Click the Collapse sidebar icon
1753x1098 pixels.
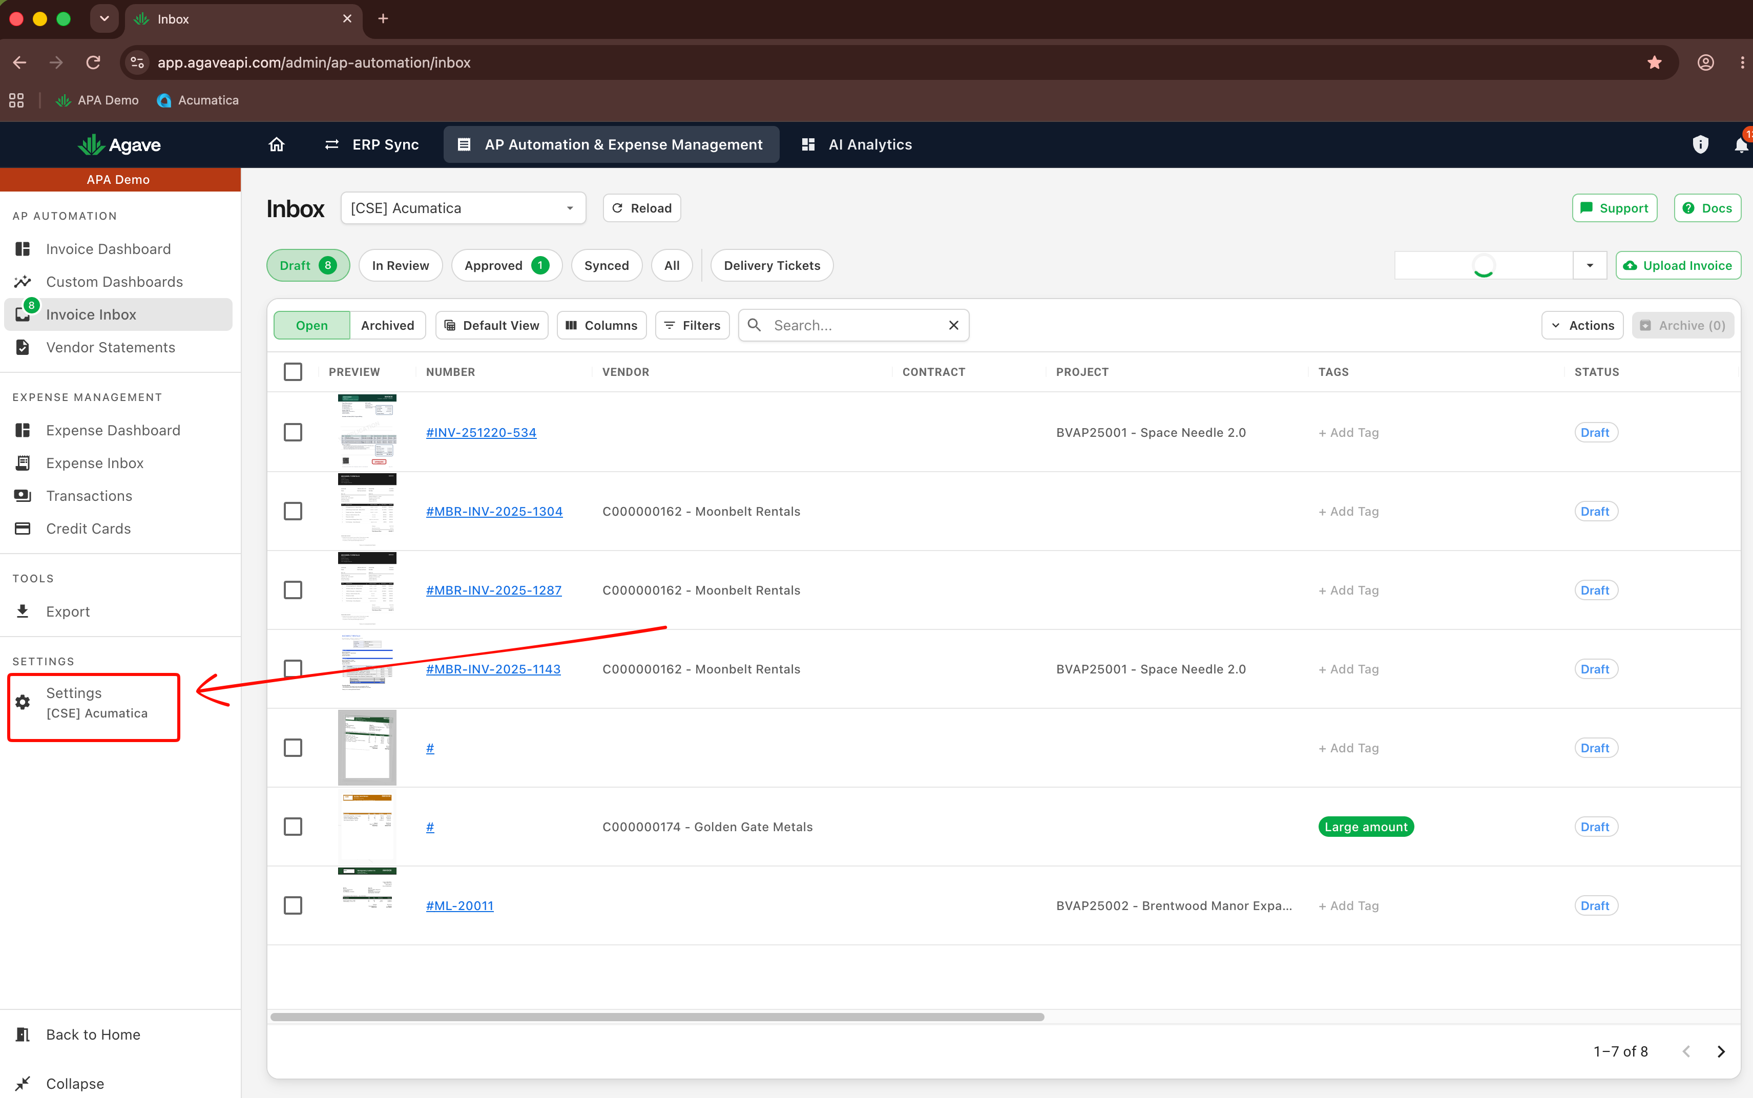tap(23, 1084)
